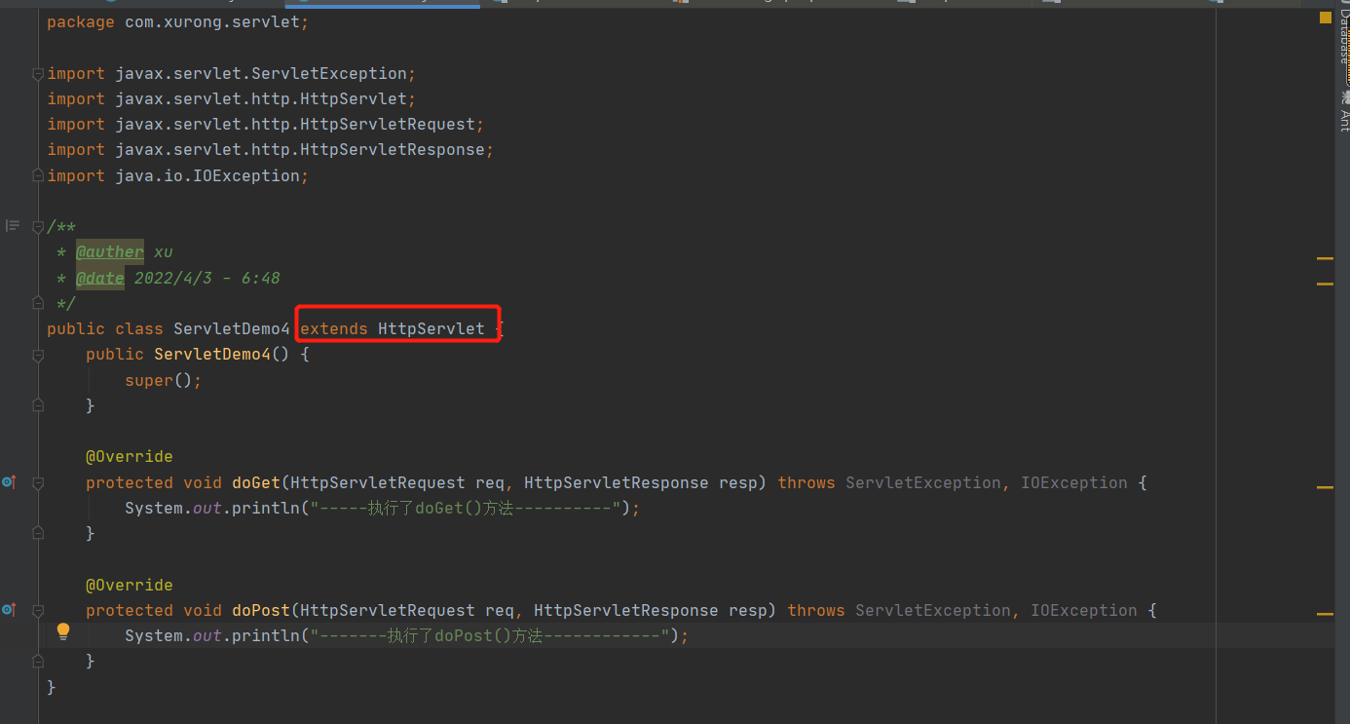Click the @auther Javadoc tag
Image resolution: width=1350 pixels, height=724 pixels.
[x=110, y=252]
